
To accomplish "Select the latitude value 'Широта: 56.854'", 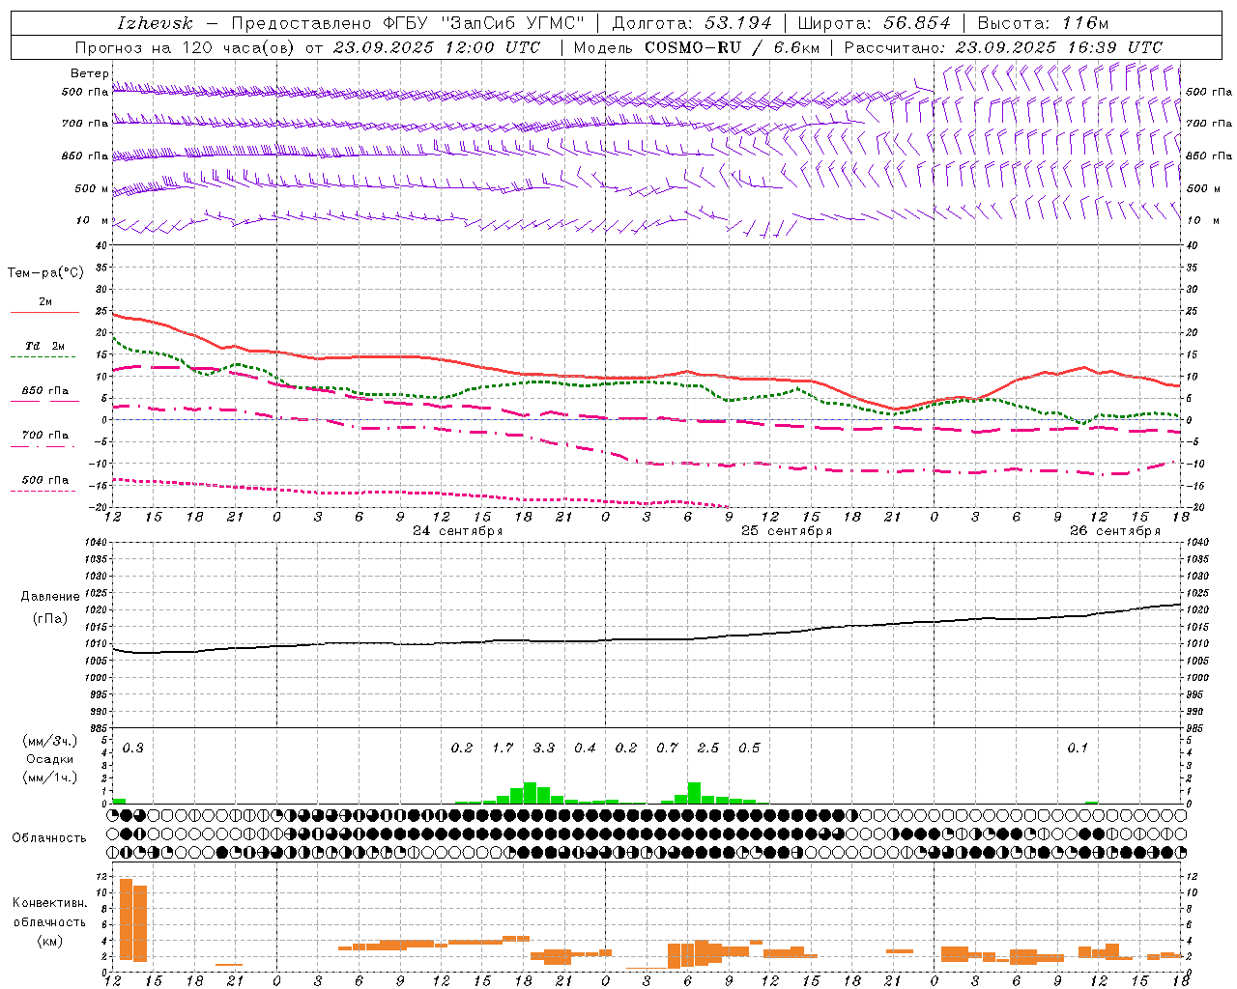I will pyautogui.click(x=874, y=23).
